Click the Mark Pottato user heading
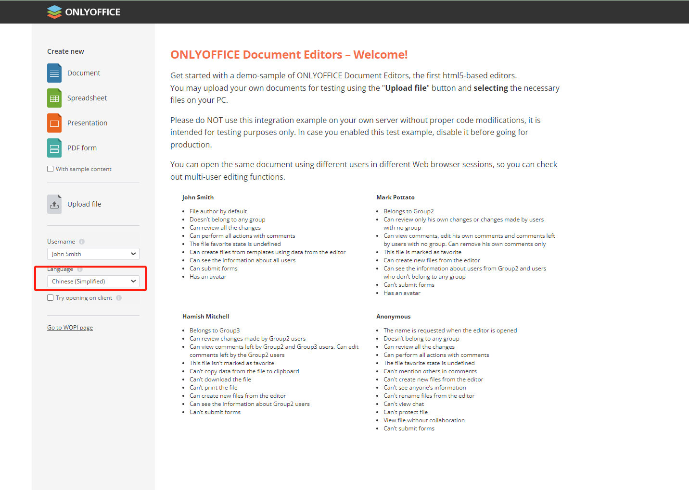The height and width of the screenshot is (490, 689). [396, 197]
